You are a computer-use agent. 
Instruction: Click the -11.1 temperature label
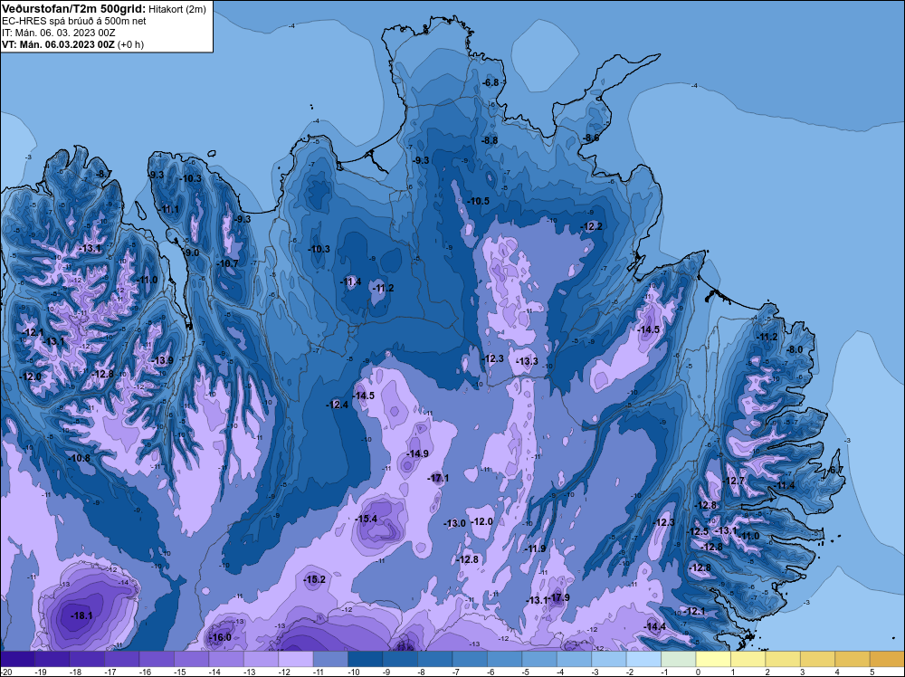[x=170, y=209]
